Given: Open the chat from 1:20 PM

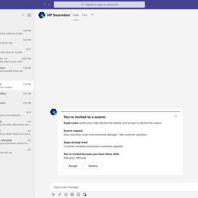Looking at the screenshot, I should pyautogui.click(x=17, y=69).
